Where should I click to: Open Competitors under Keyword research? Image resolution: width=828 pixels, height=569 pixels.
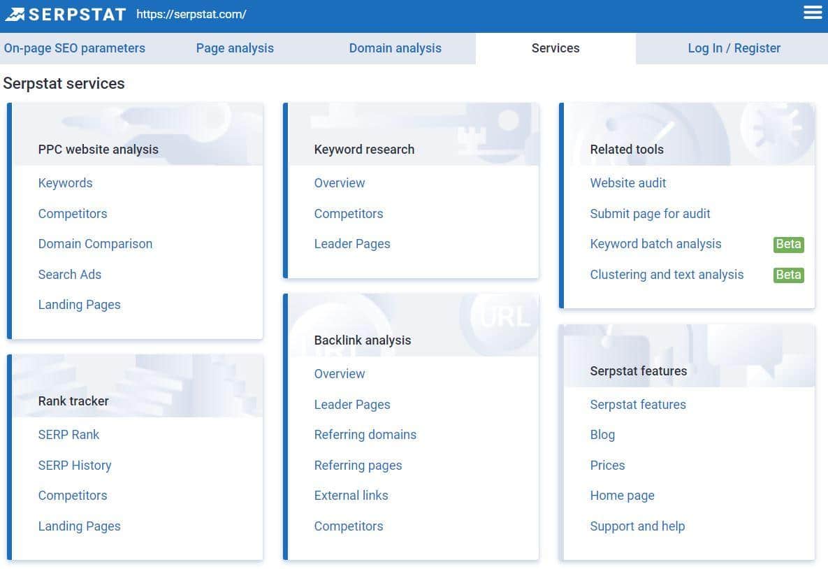coord(349,213)
